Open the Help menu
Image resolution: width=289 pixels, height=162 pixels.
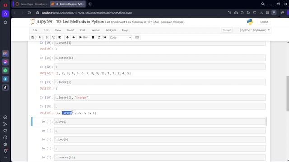[x=125, y=30]
